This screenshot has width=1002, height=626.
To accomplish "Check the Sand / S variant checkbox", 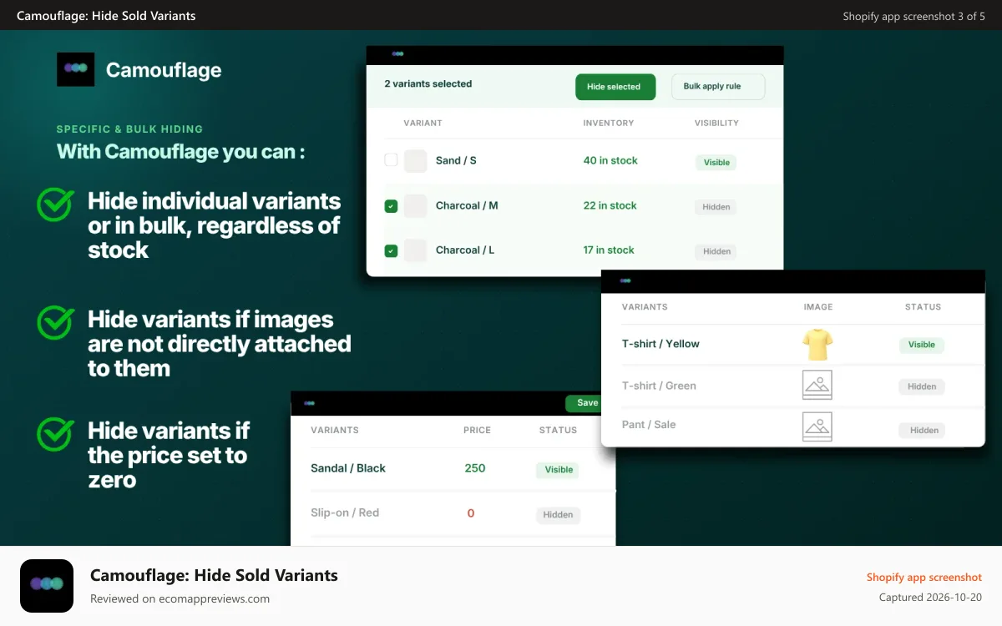I will 391,160.
